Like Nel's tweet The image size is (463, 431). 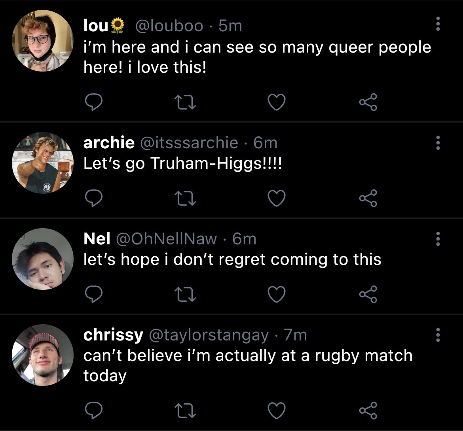[277, 294]
